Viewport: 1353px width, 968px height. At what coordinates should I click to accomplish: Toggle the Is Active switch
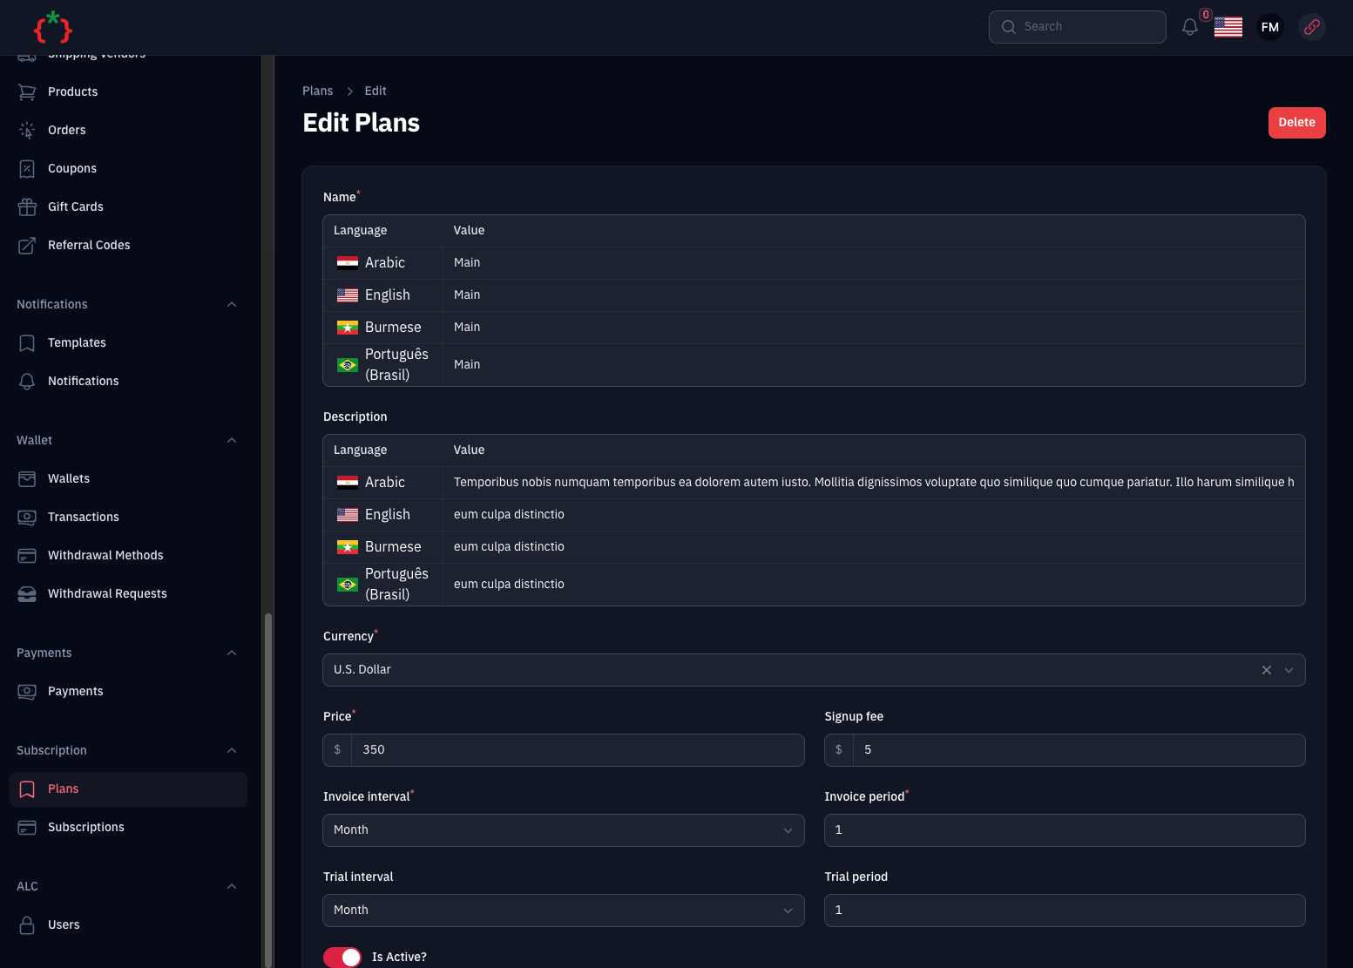click(342, 957)
